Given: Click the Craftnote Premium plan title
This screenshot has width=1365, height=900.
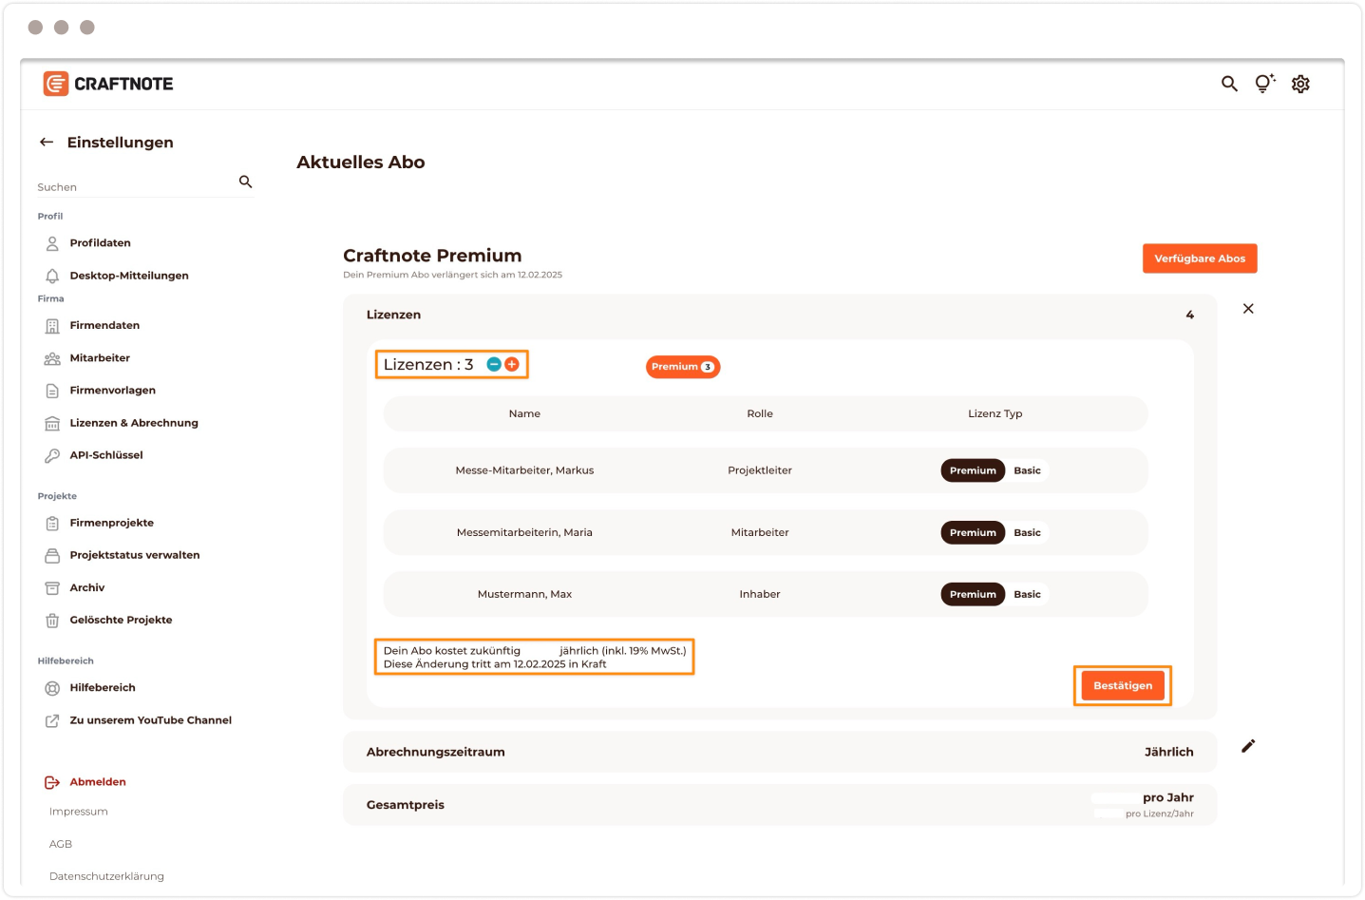Looking at the screenshot, I should click(x=432, y=256).
